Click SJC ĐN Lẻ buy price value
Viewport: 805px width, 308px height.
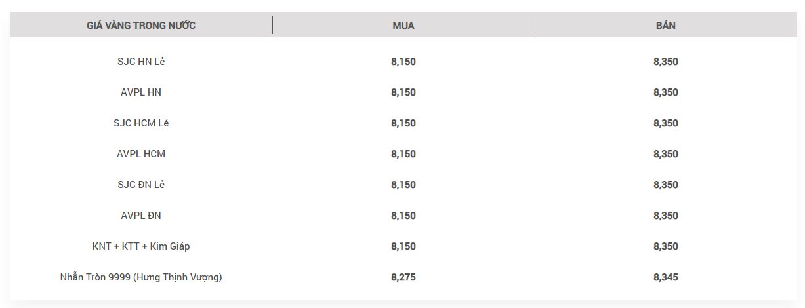click(x=403, y=185)
